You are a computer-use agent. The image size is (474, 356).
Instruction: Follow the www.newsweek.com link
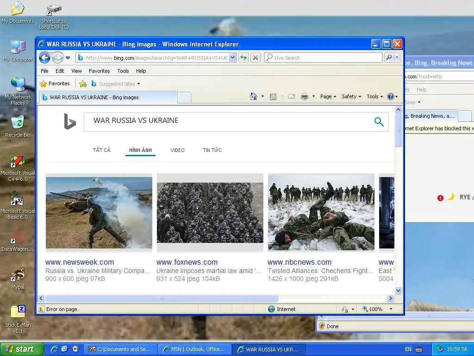click(80, 262)
